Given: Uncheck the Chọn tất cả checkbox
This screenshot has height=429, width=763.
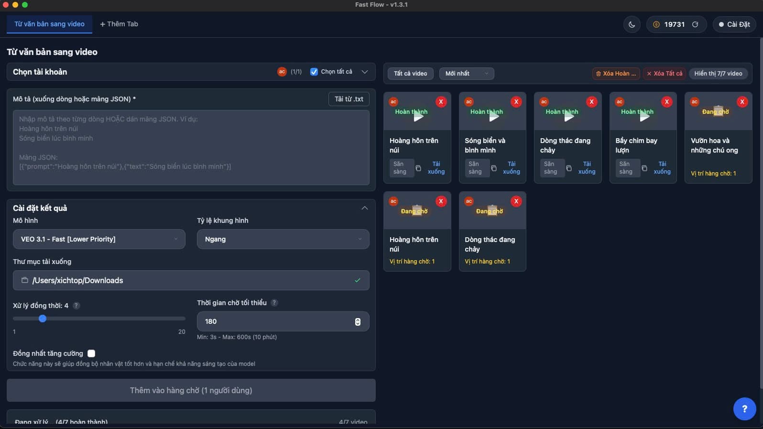Looking at the screenshot, I should (314, 72).
